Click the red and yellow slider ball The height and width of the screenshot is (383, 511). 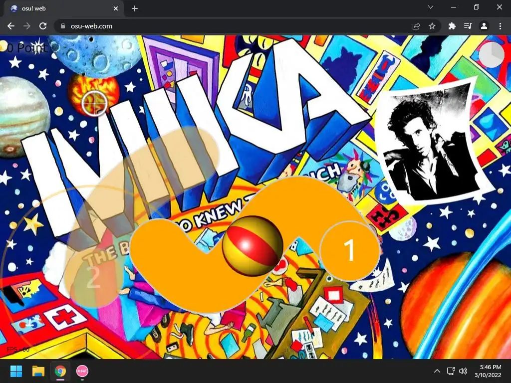(x=252, y=245)
